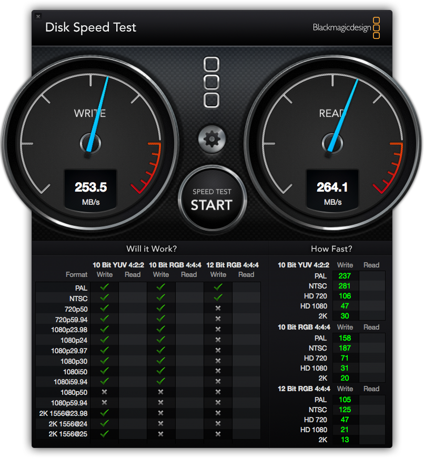
Task: Click the 1080p59.94 format row label
Action: pos(69,403)
